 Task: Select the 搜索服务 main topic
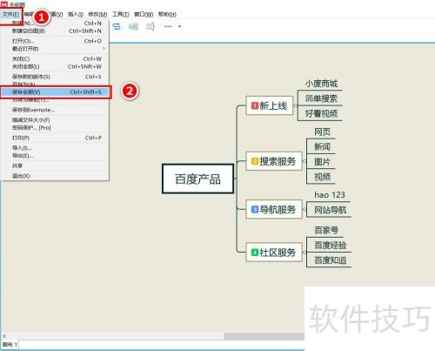pyautogui.click(x=274, y=161)
